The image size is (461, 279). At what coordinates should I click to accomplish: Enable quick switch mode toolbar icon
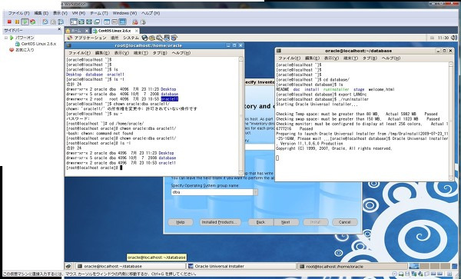(89, 22)
